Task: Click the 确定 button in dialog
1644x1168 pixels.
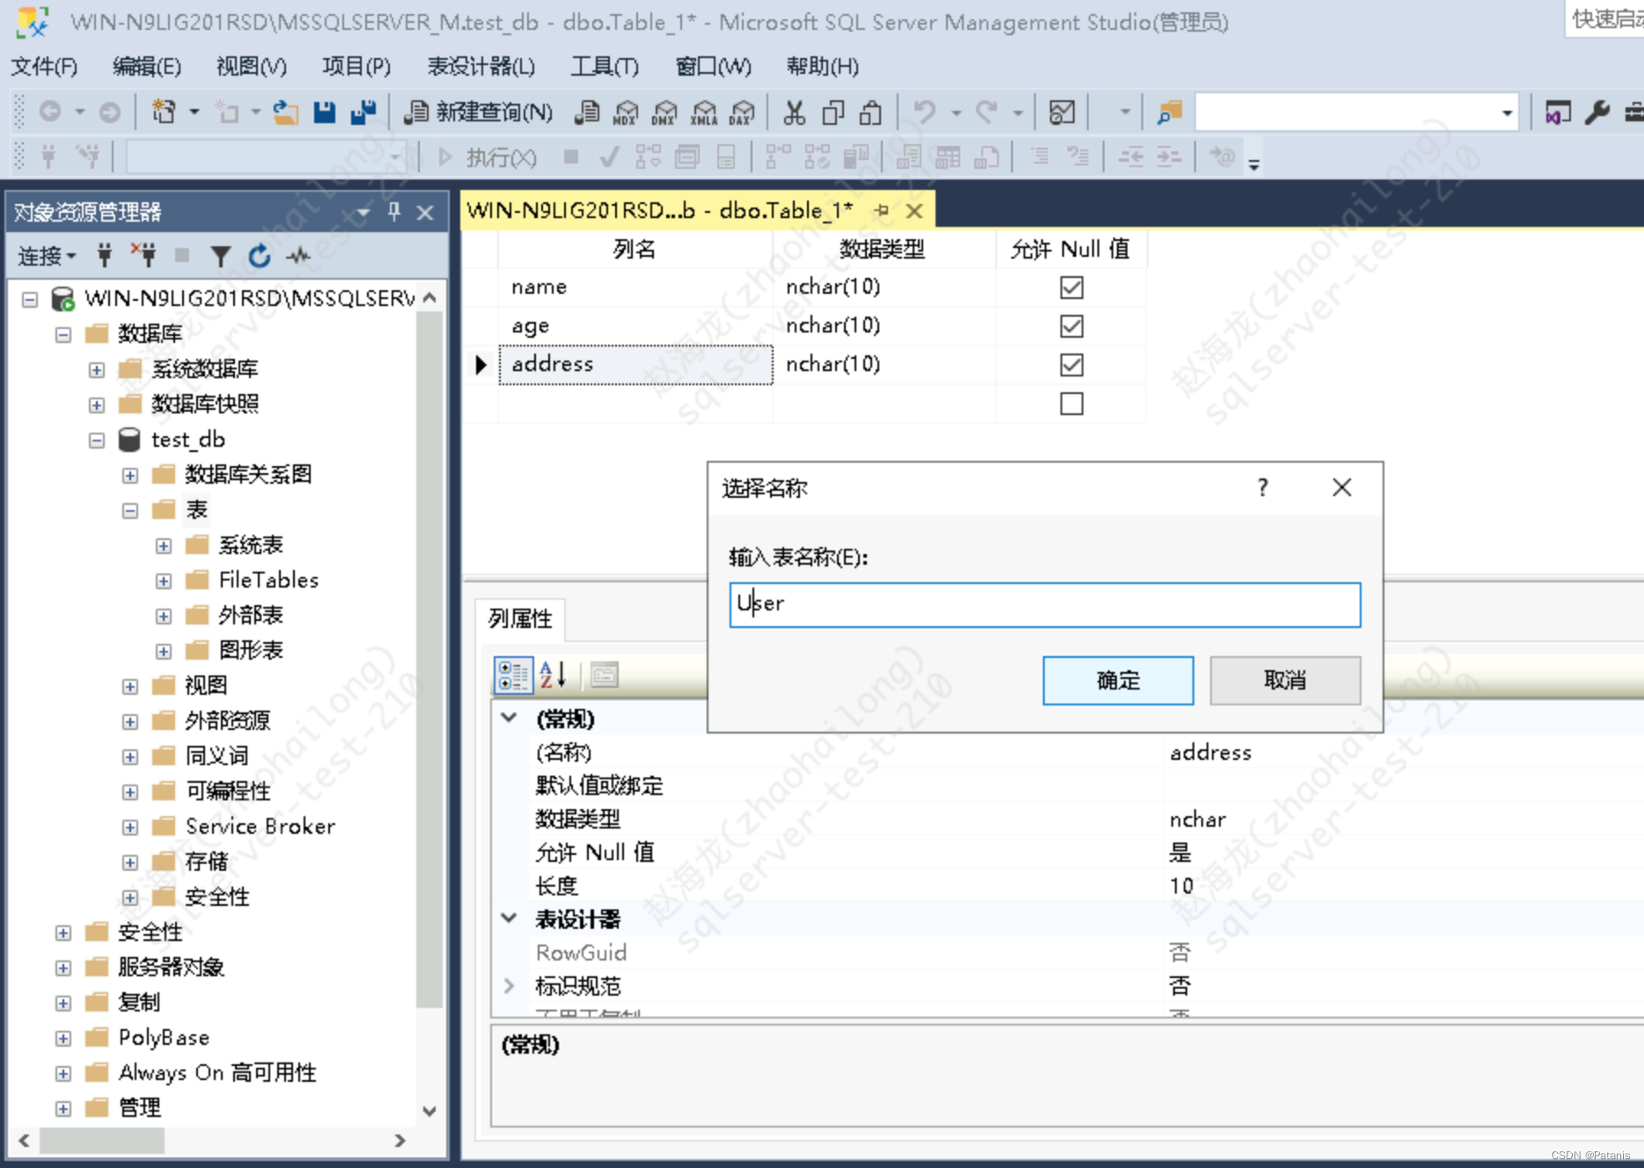Action: (x=1118, y=680)
